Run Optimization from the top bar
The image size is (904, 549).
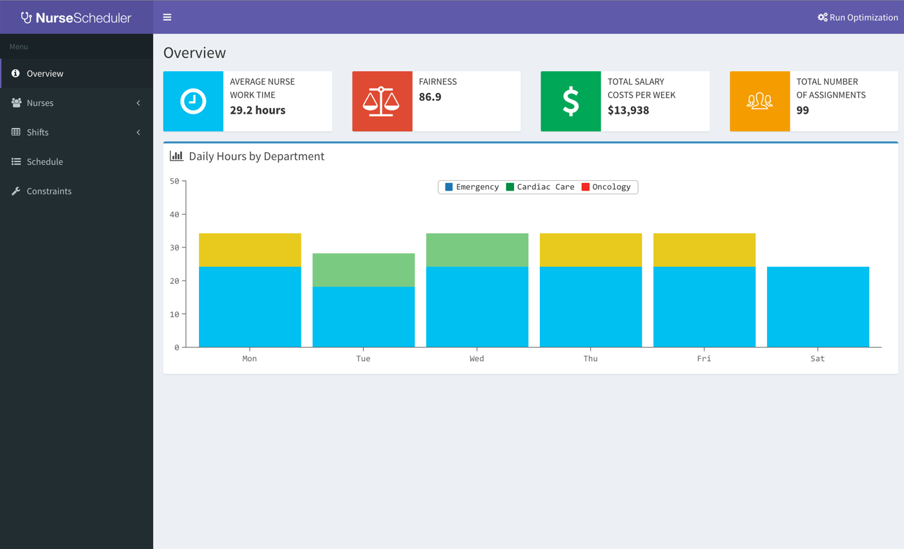click(858, 17)
